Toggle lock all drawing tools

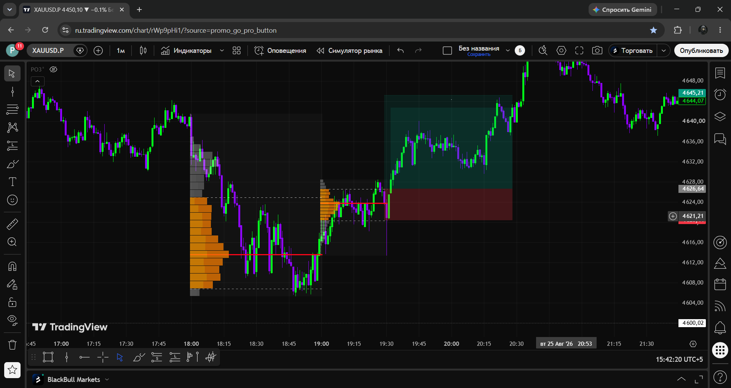12,302
